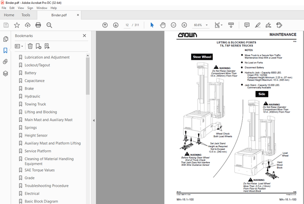Open the Height Sensor bookmark
Screen dimensions: 304x204
[36, 136]
